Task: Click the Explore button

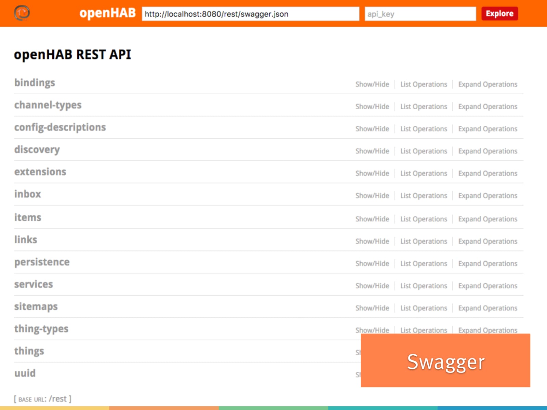Action: 499,14
